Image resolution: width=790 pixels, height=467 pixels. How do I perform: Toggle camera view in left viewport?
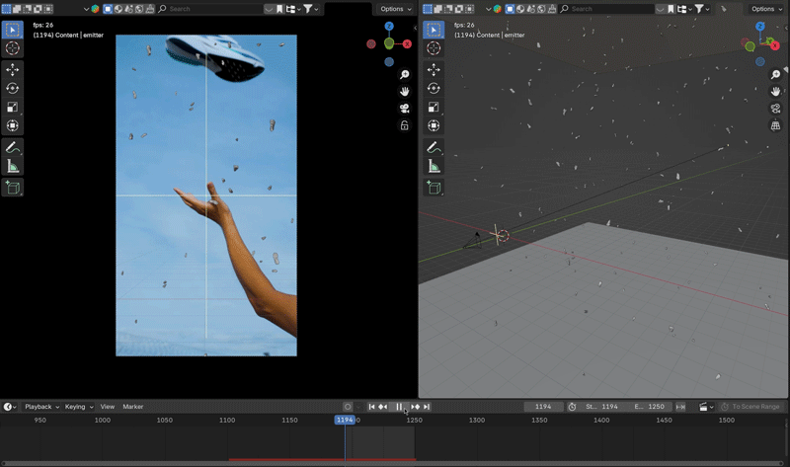click(x=405, y=109)
